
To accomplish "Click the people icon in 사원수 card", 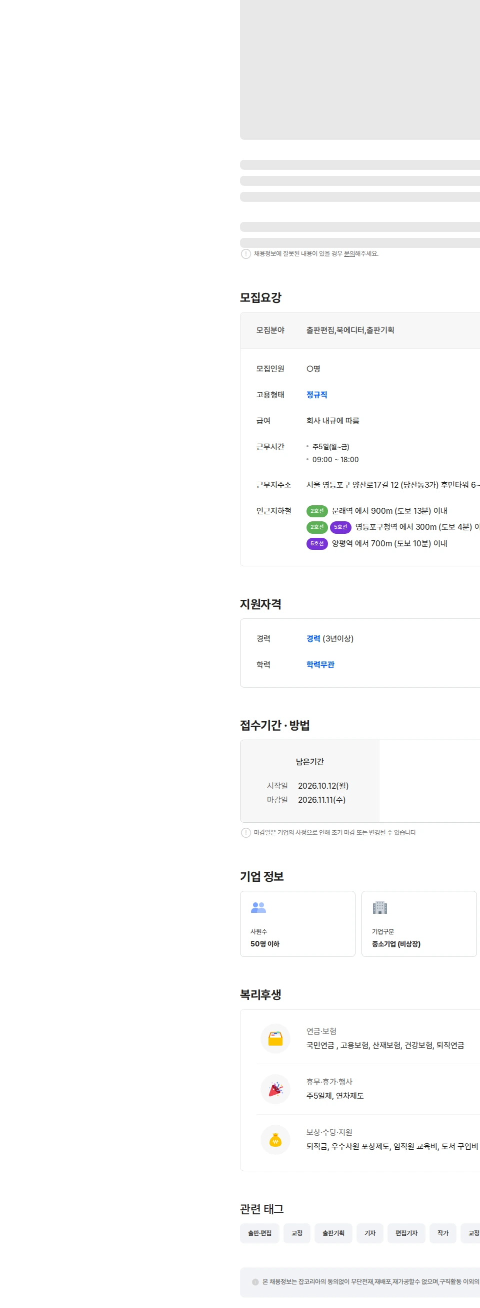I will click(x=258, y=907).
